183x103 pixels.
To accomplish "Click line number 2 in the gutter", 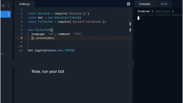I will 21,13.
